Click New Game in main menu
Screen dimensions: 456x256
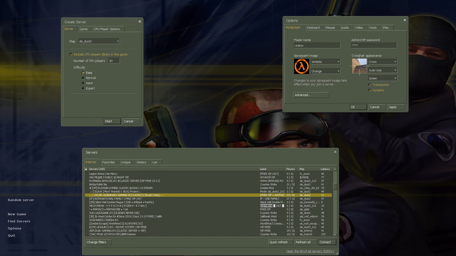click(17, 214)
